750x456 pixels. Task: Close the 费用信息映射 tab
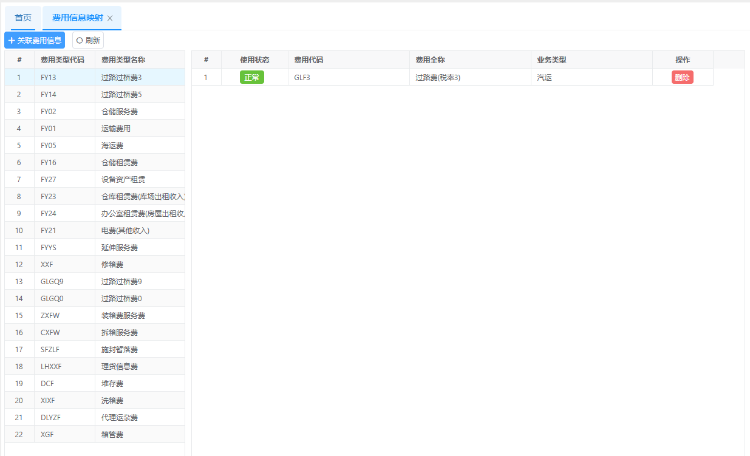(110, 18)
